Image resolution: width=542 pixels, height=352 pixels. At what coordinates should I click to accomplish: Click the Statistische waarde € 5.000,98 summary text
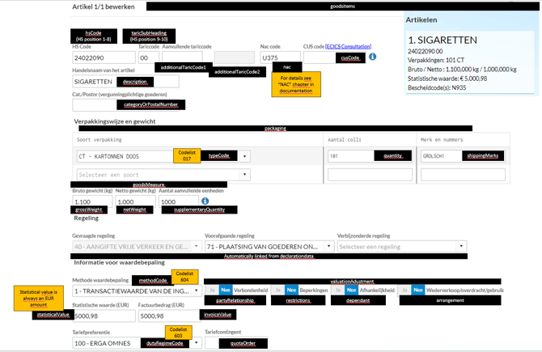click(447, 78)
